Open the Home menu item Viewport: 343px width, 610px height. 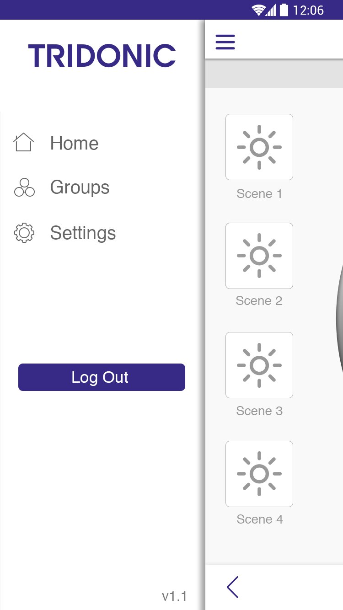pos(74,143)
